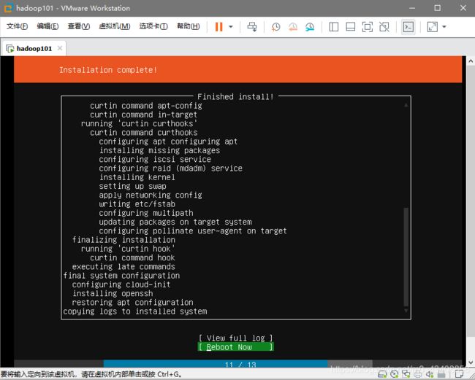Open the 虚拟机(M) menu
475x380 pixels.
(x=115, y=26)
